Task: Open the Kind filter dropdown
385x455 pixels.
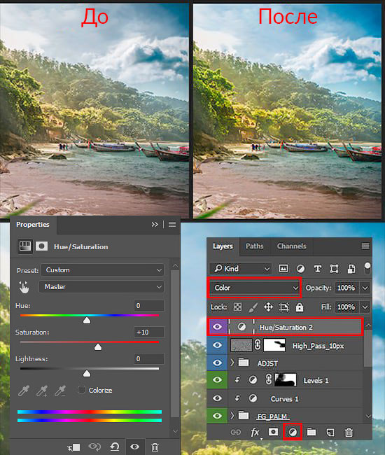Action: pyautogui.click(x=241, y=269)
